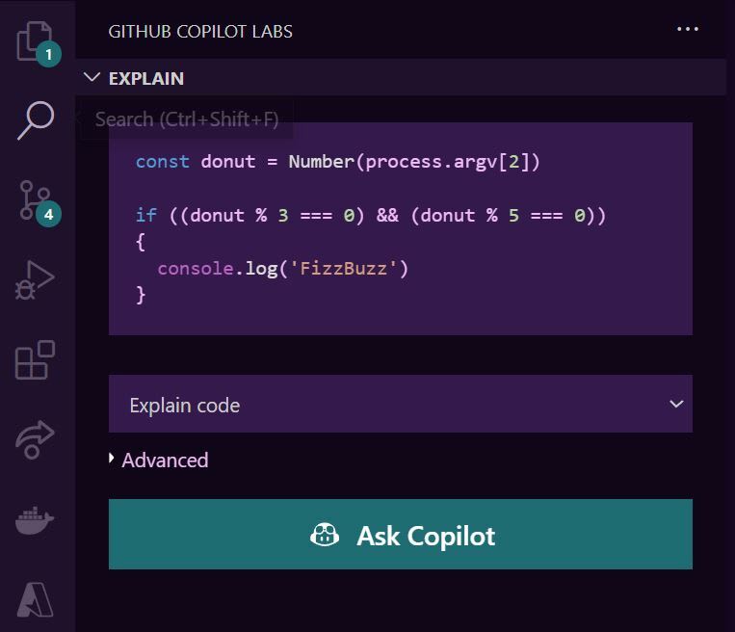Viewport: 735px width, 632px height.
Task: Open the Extensions view
Action: click(35, 360)
